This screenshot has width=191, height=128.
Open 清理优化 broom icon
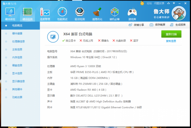[97, 12]
